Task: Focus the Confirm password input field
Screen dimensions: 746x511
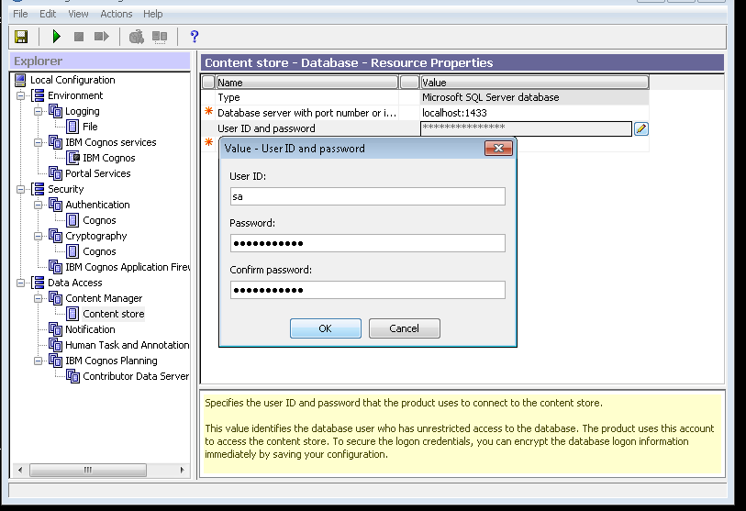Action: pos(368,290)
